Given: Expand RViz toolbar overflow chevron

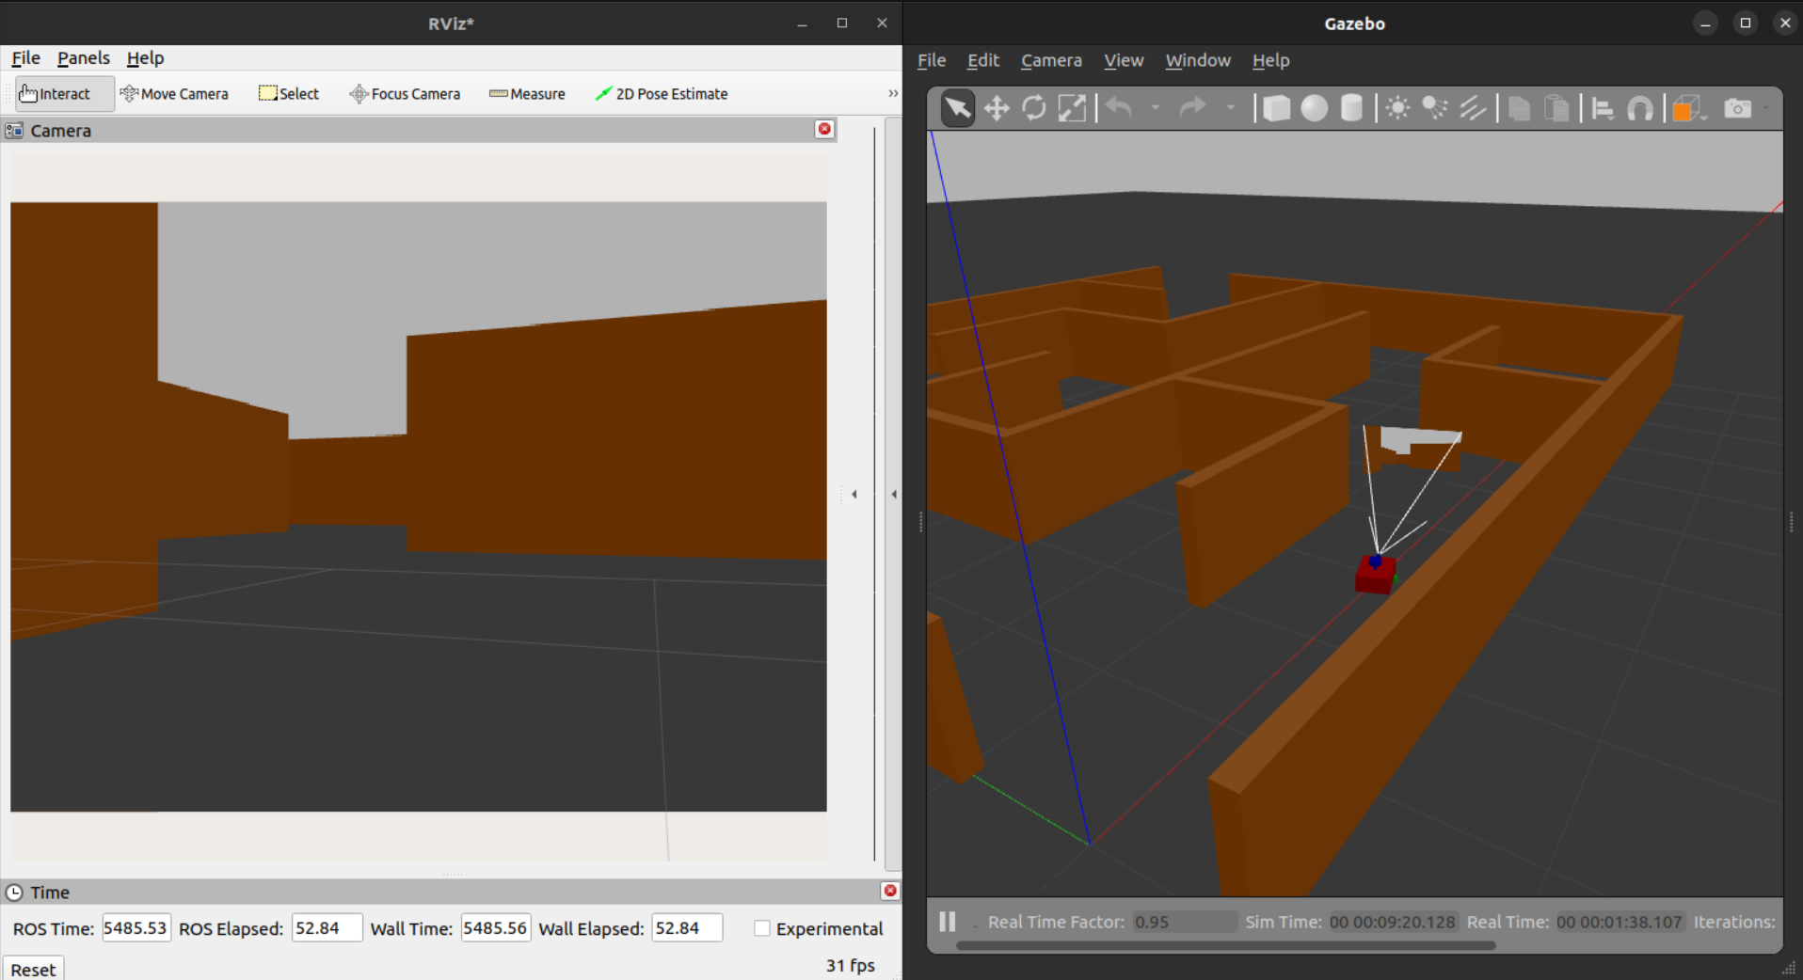Looking at the screenshot, I should [x=893, y=93].
